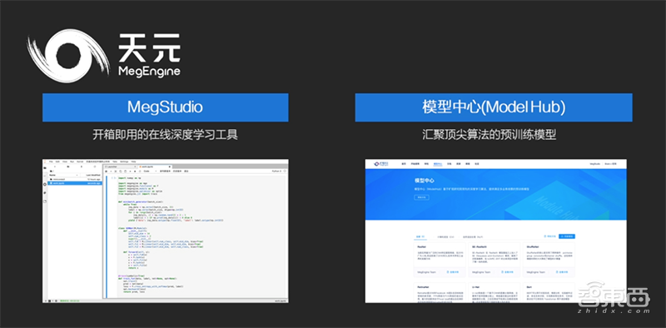Click the save notebook icon in the toolbar
This screenshot has height=328, width=666.
coord(107,171)
